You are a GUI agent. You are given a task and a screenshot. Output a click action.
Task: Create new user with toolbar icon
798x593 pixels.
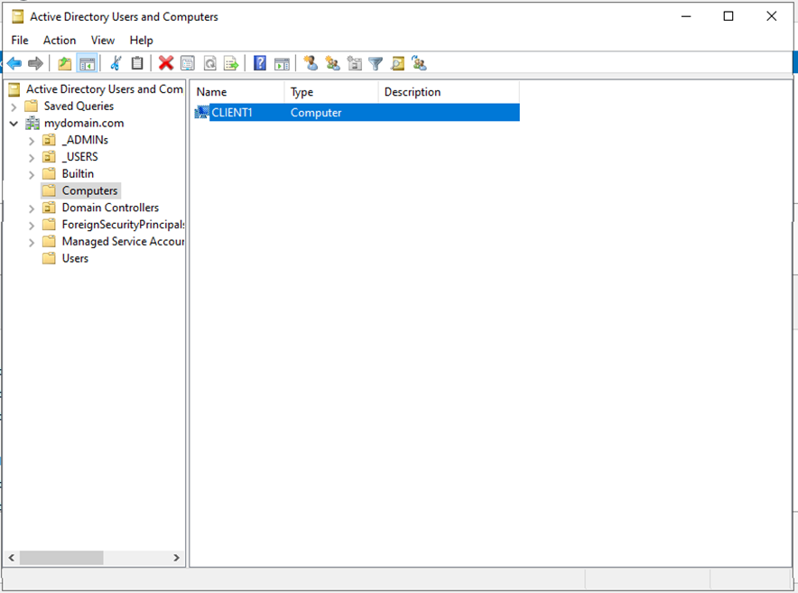(x=311, y=63)
